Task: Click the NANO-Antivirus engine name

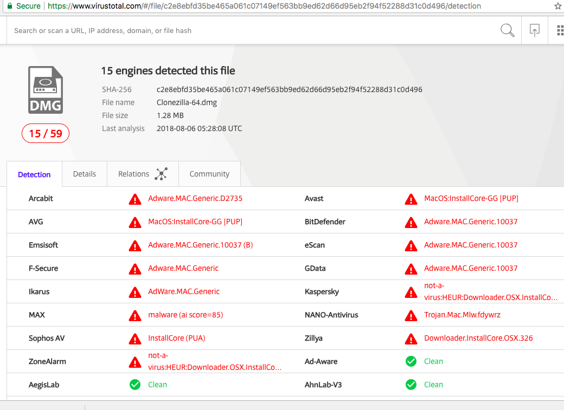Action: (x=331, y=315)
